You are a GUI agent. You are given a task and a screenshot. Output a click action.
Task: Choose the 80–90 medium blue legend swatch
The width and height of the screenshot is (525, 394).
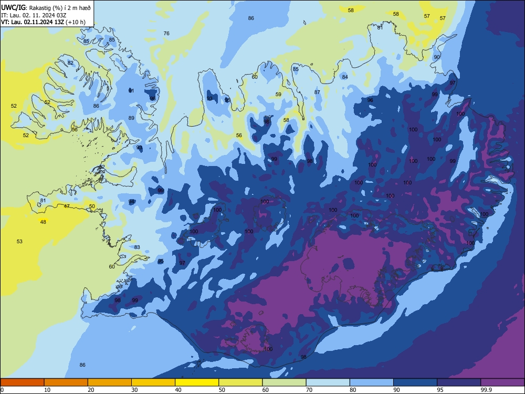tap(372, 382)
